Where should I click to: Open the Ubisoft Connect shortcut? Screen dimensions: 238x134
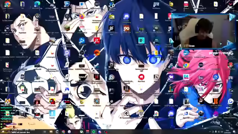[112, 77]
